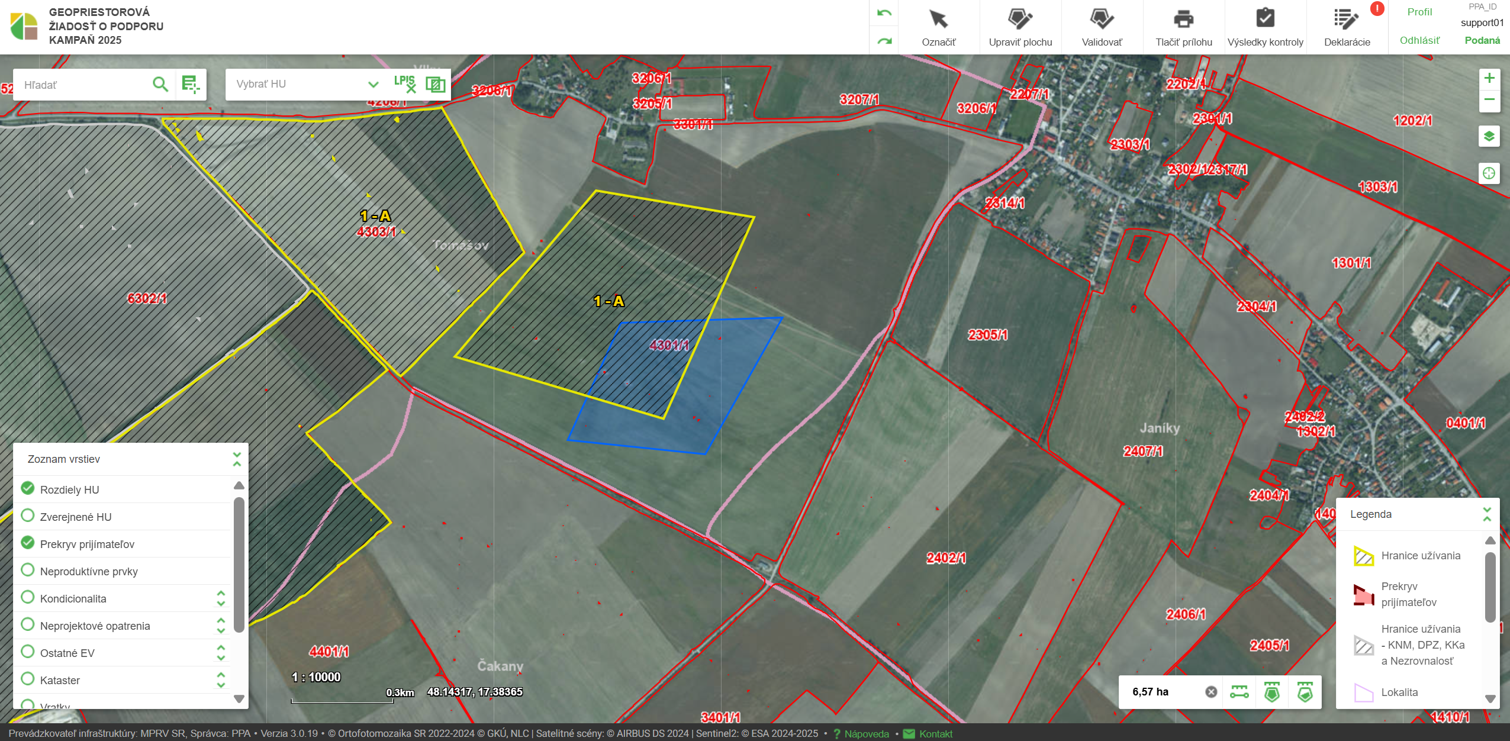Enable the Neproduktívne prvky layer
The height and width of the screenshot is (741, 1510).
click(x=28, y=571)
